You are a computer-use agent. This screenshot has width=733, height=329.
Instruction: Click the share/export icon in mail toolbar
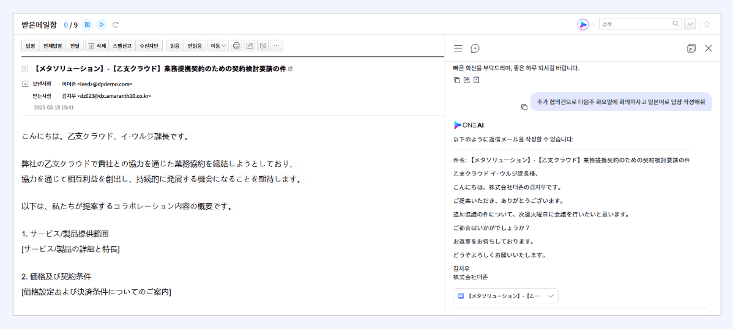click(x=250, y=46)
